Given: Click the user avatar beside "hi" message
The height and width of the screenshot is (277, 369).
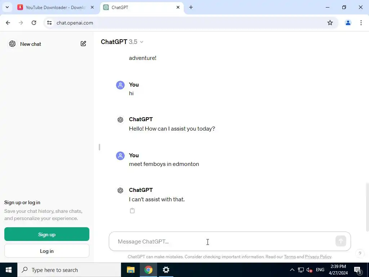Looking at the screenshot, I should (120, 85).
